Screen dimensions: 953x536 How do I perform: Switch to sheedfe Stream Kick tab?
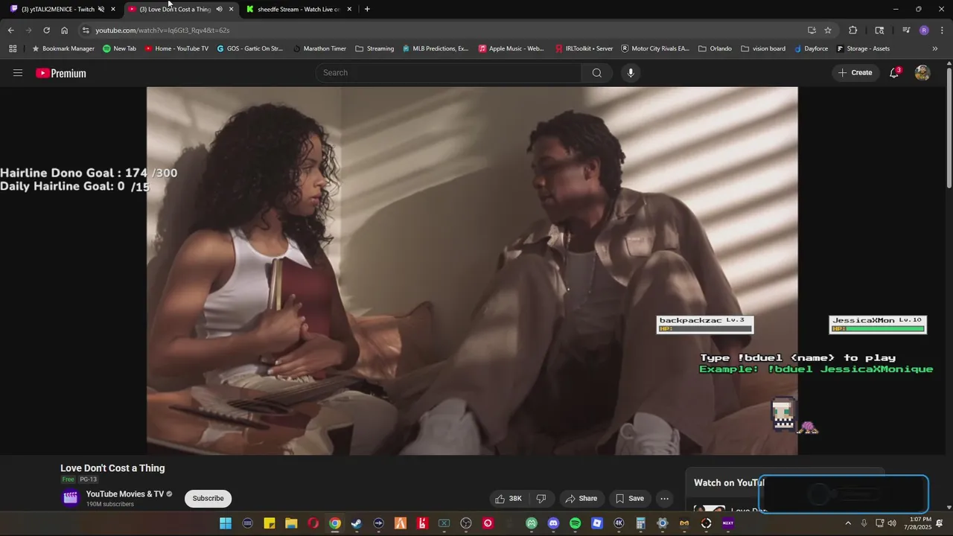298,9
